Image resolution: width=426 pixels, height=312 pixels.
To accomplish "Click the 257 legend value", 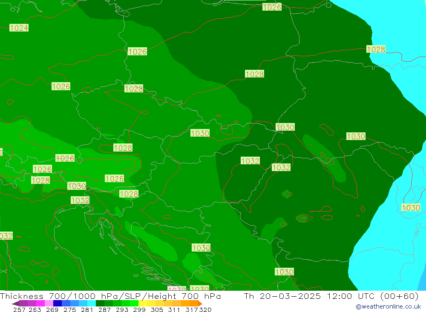I will 19,309.
